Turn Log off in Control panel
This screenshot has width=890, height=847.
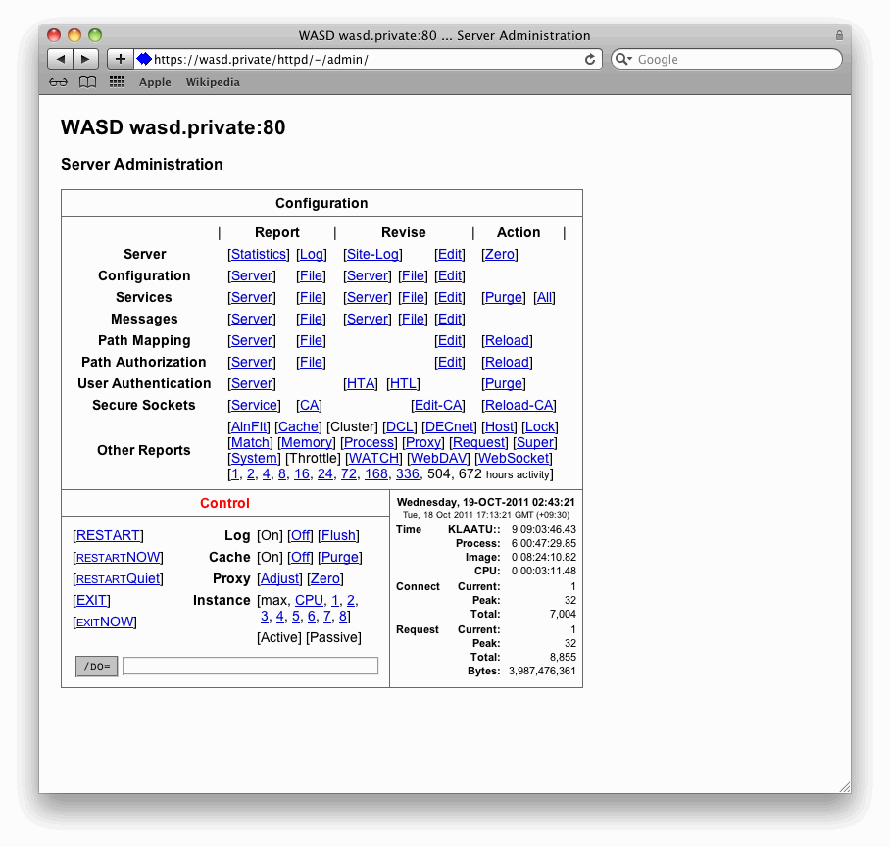tap(300, 535)
